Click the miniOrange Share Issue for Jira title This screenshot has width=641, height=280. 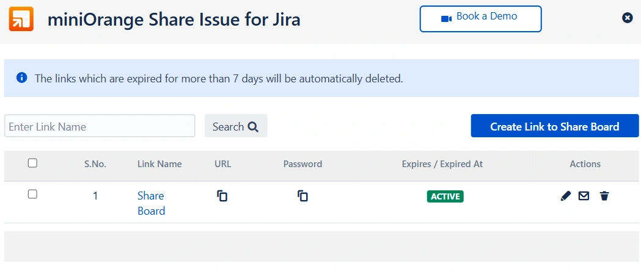pyautogui.click(x=174, y=20)
